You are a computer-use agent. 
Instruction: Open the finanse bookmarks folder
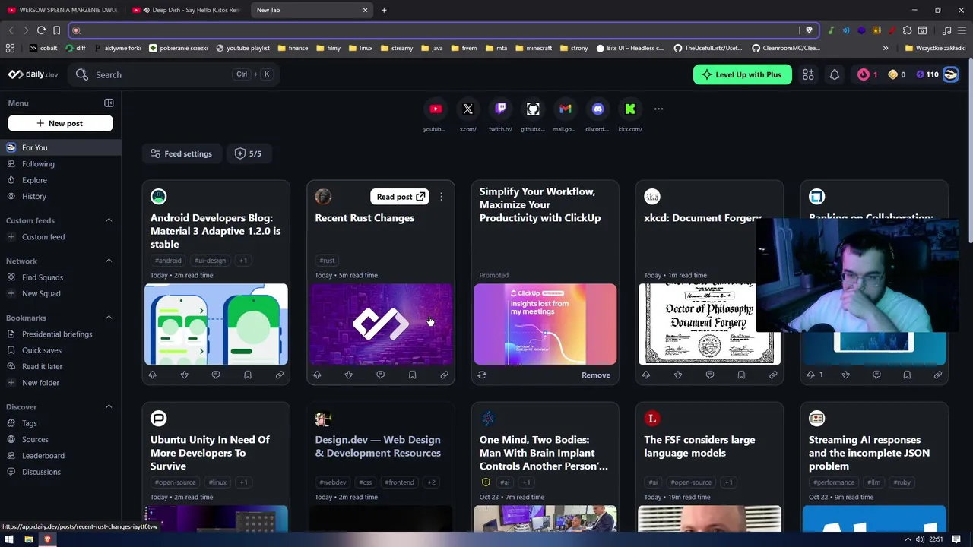tap(293, 48)
